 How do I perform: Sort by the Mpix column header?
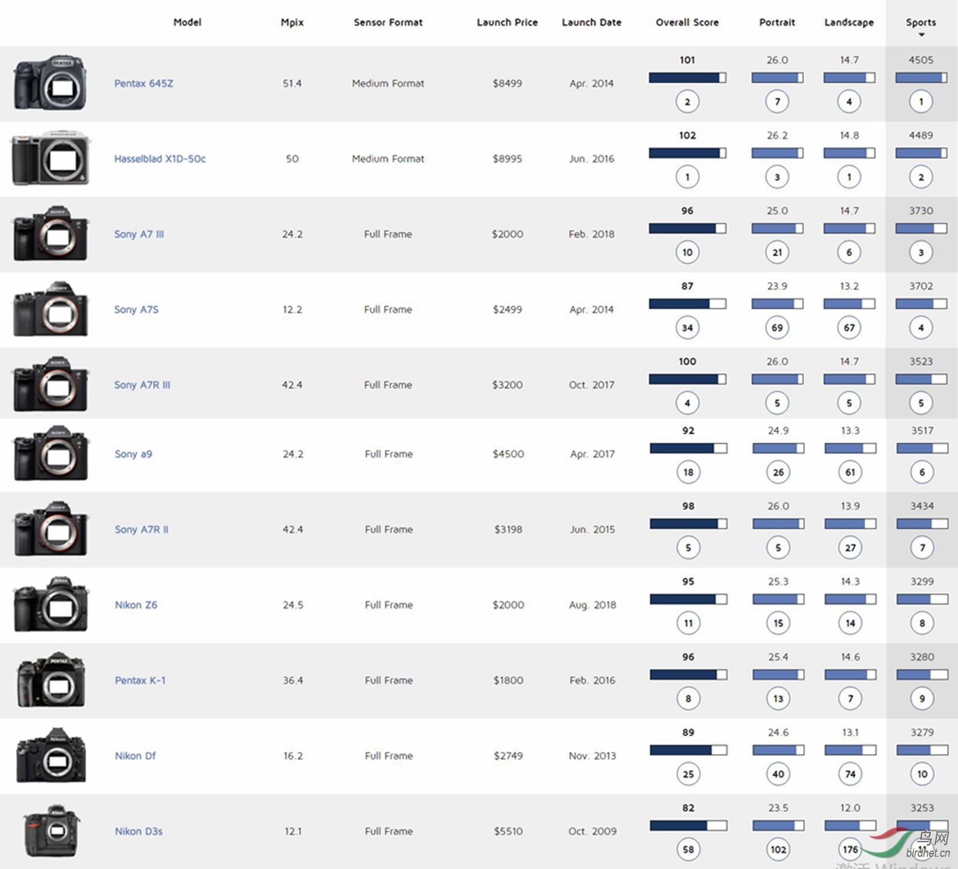point(293,22)
